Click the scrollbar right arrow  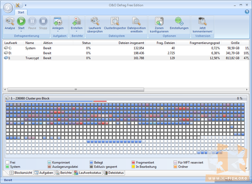[x=247, y=90]
